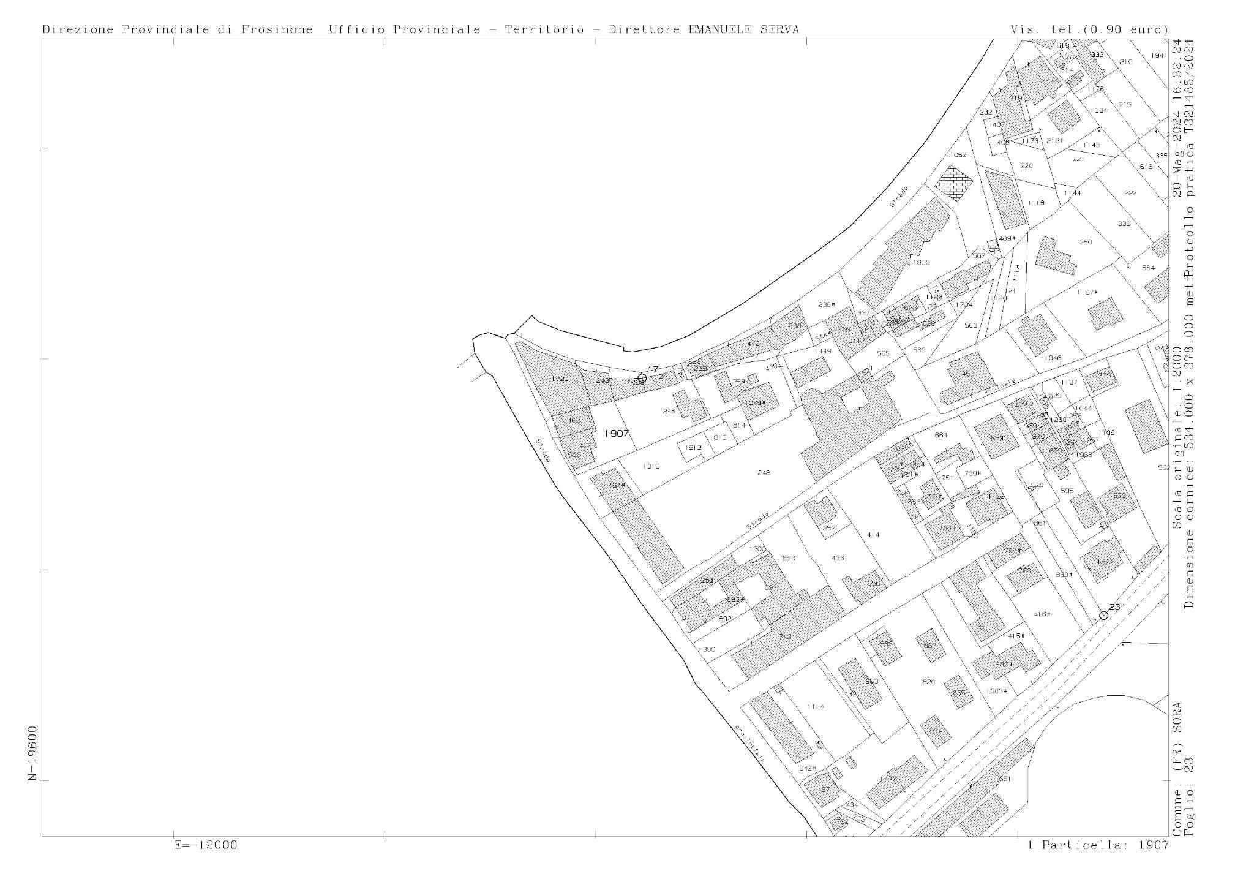Click the E=-12000 coordinate label
The height and width of the screenshot is (879, 1254).
[x=206, y=845]
